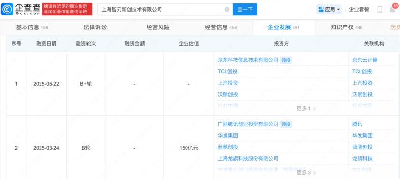
Task: Open the mobile phone icon in header
Action: point(380,10)
